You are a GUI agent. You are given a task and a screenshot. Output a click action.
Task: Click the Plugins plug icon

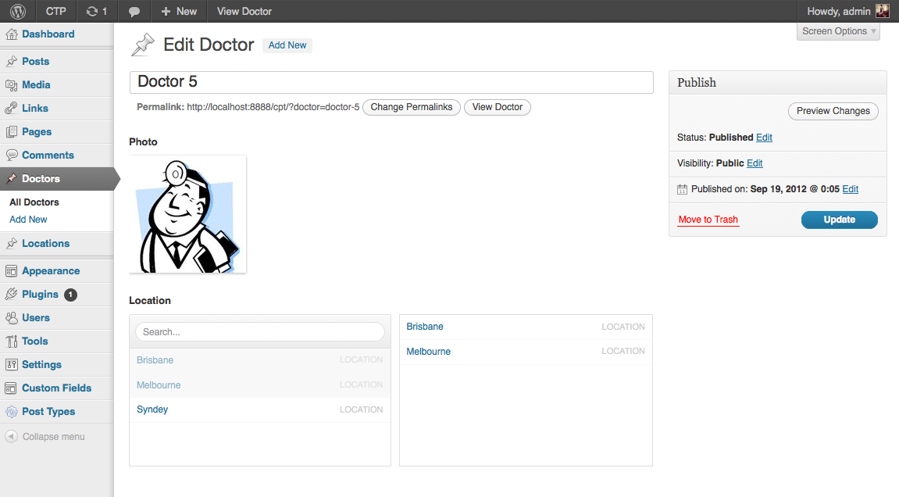point(11,295)
